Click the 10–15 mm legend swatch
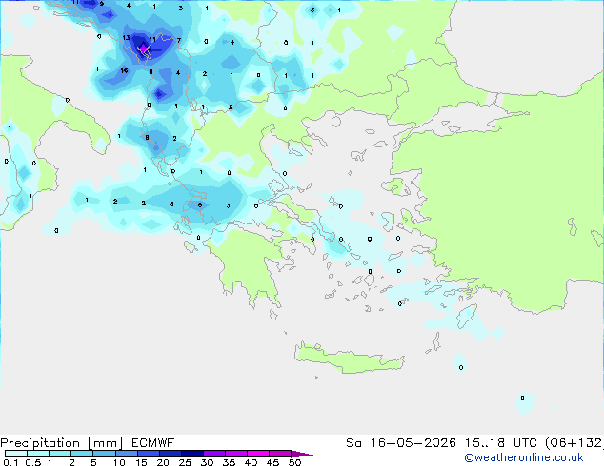This screenshot has height=466, width=604. tap(127, 454)
